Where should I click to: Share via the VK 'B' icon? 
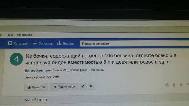[x=181, y=85]
